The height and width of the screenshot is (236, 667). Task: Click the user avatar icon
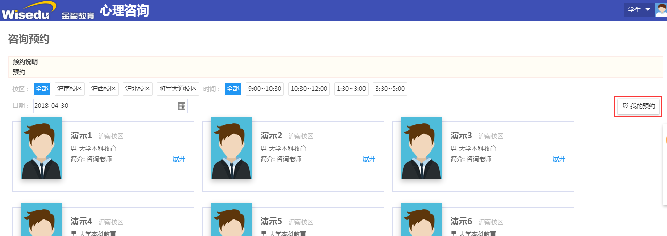click(x=661, y=10)
